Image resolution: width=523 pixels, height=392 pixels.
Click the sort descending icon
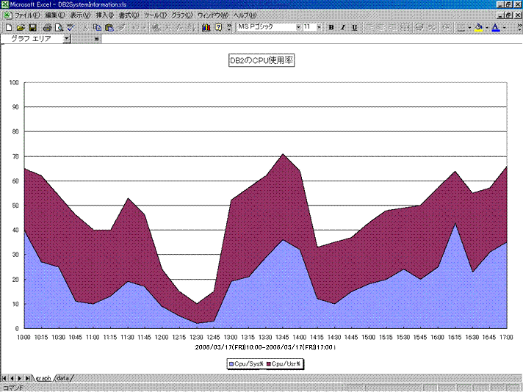tap(191, 28)
